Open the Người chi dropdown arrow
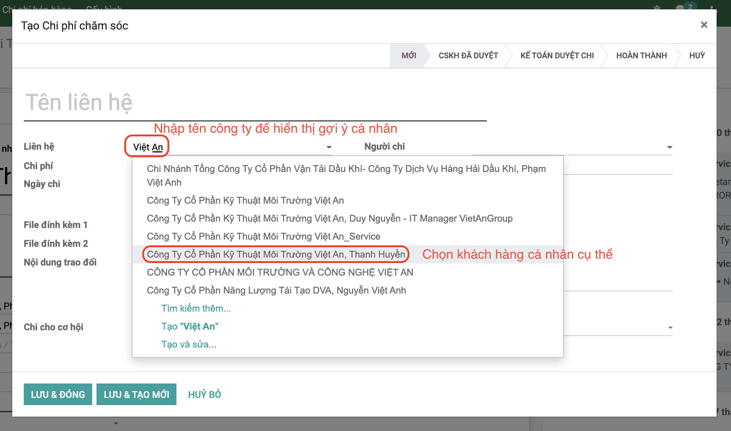731x431 pixels. pos(669,147)
